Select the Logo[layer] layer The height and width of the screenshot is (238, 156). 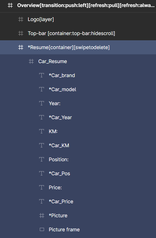78,20
